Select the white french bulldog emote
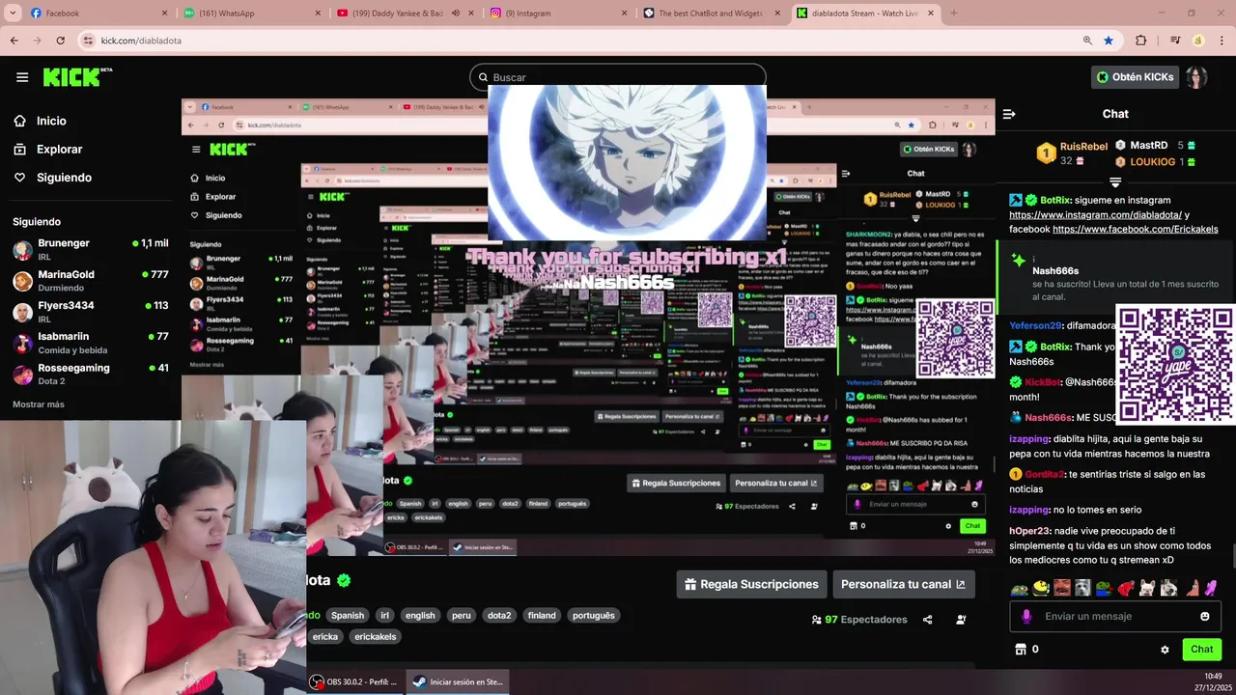The height and width of the screenshot is (695, 1236). tap(1147, 587)
